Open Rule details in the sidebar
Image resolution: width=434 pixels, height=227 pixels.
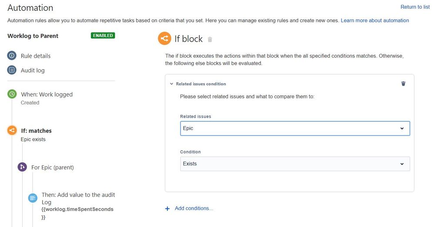(x=36, y=56)
